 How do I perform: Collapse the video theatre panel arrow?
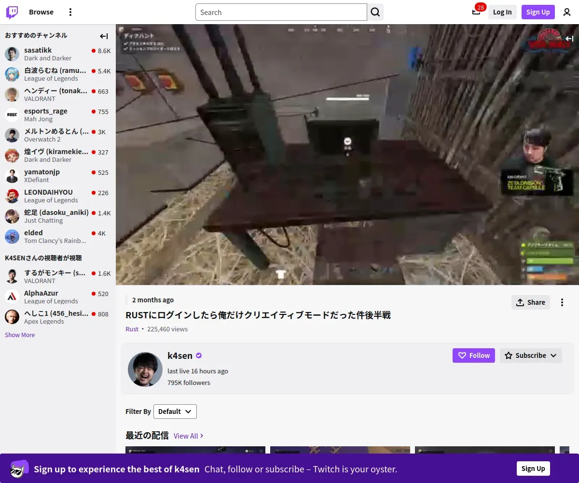(x=569, y=39)
